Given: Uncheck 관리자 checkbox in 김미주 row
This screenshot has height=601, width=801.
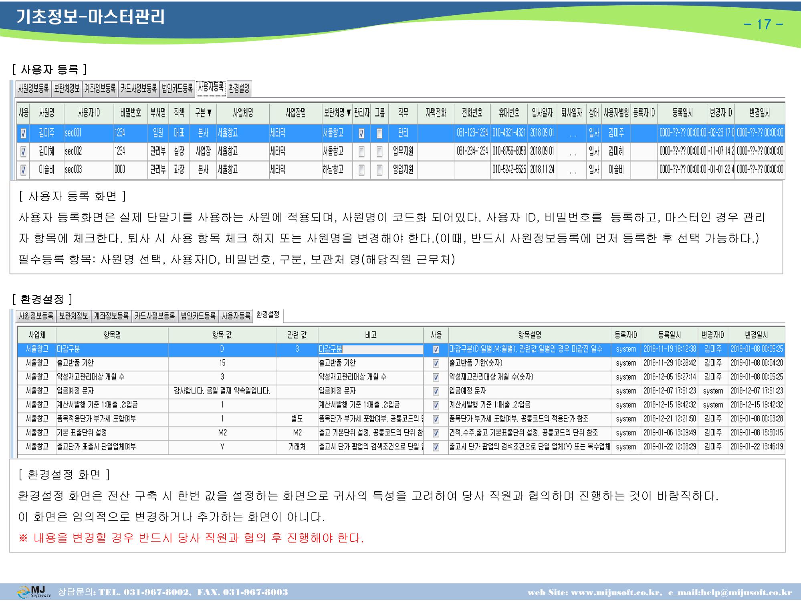Looking at the screenshot, I should coord(361,133).
